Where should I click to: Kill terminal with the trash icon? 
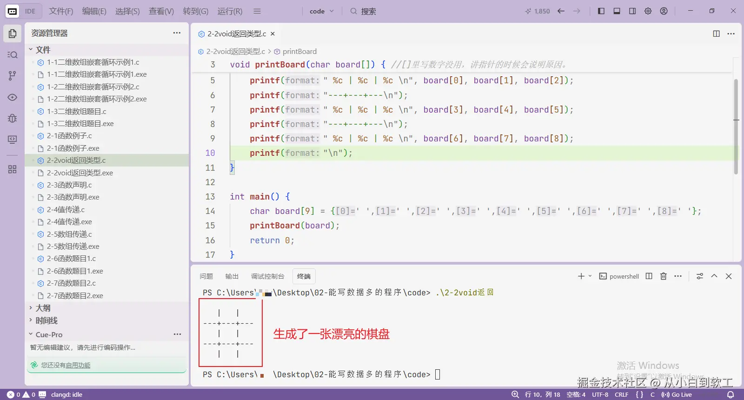point(664,276)
